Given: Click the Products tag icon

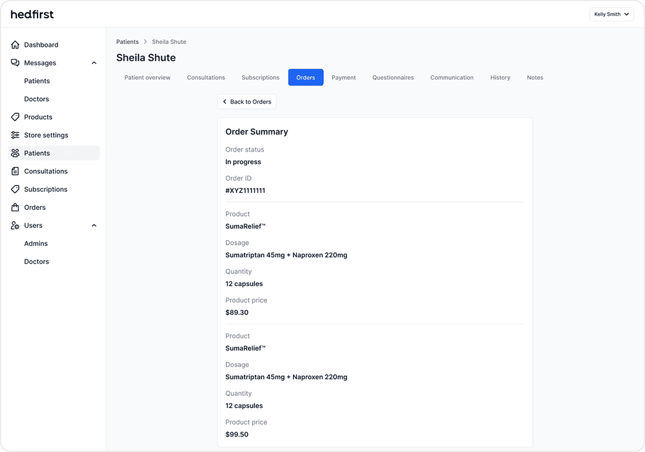Looking at the screenshot, I should point(15,117).
